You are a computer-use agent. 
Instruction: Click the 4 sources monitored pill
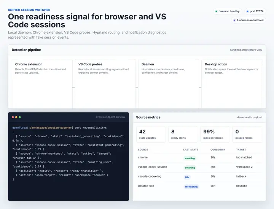click(249, 20)
